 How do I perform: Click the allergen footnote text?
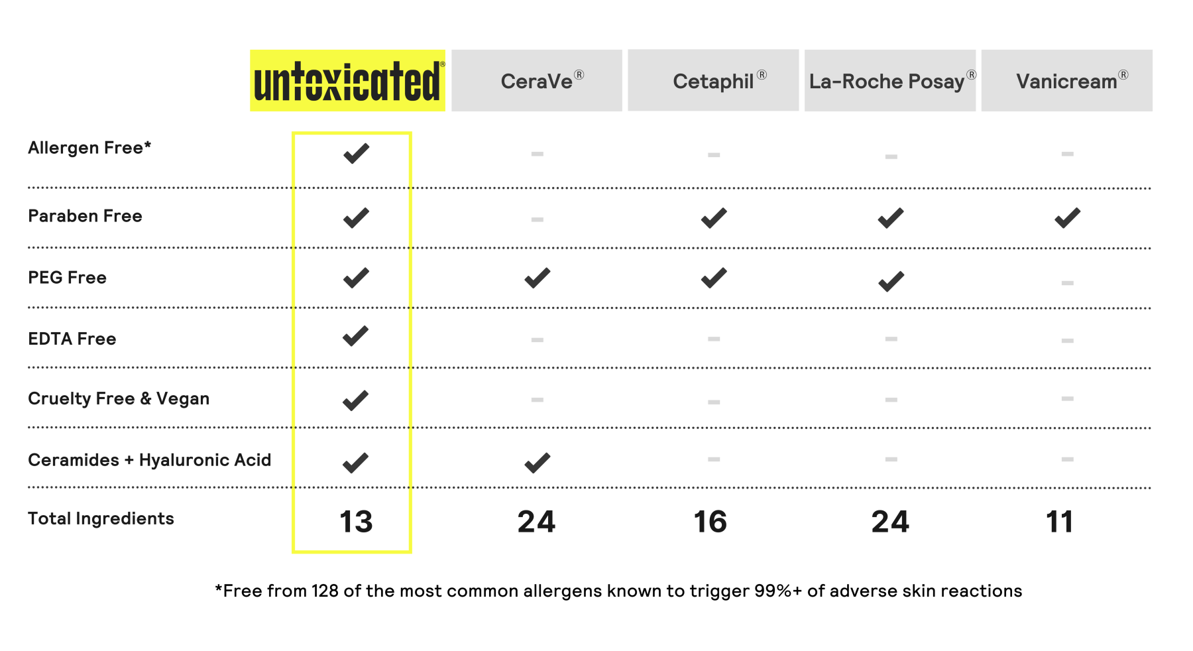pos(618,591)
